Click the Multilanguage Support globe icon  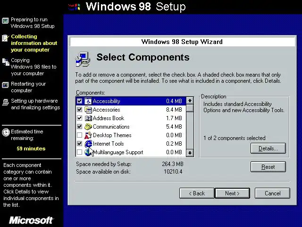pyautogui.click(x=88, y=152)
